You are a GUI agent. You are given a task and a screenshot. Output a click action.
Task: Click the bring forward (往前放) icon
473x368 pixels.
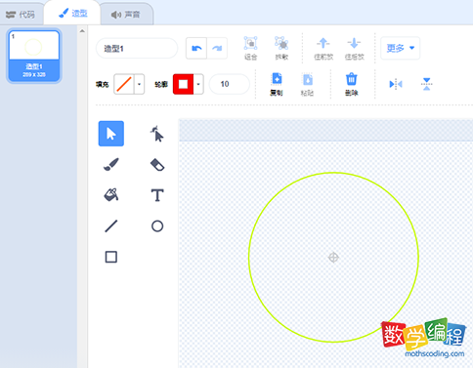pos(323,49)
